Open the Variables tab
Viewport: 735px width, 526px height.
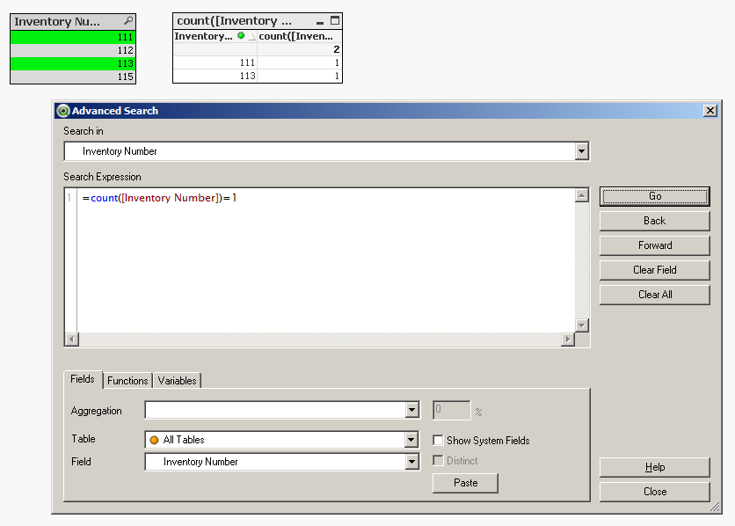tap(177, 381)
